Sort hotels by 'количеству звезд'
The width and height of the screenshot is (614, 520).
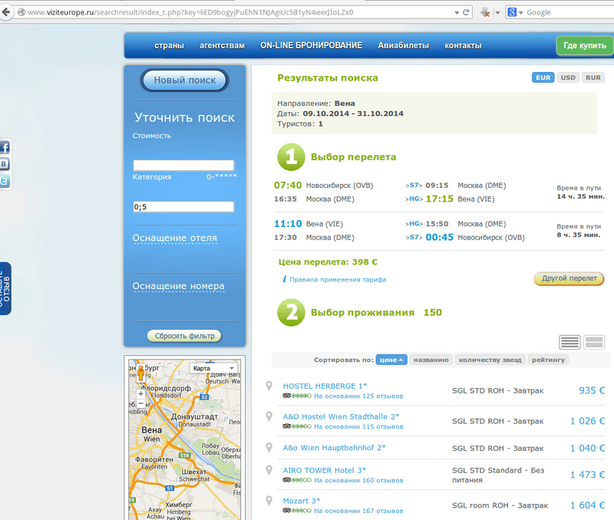(490, 360)
